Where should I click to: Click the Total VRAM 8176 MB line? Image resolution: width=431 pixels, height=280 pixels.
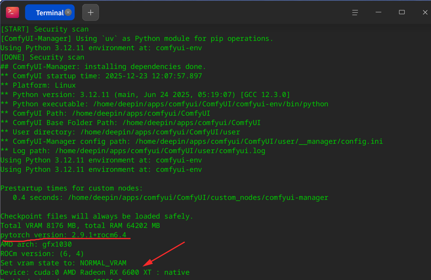point(80,226)
